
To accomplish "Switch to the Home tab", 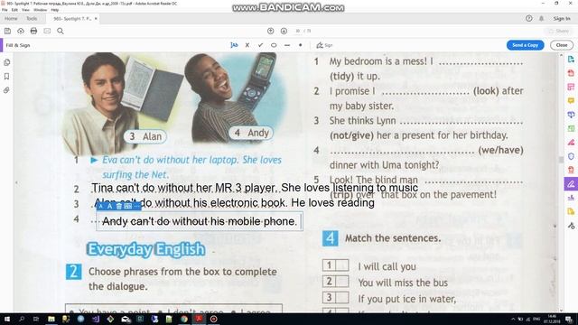I will pos(11,18).
